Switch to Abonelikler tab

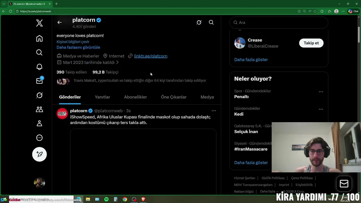(x=135, y=97)
